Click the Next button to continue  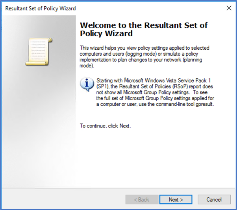176,200
